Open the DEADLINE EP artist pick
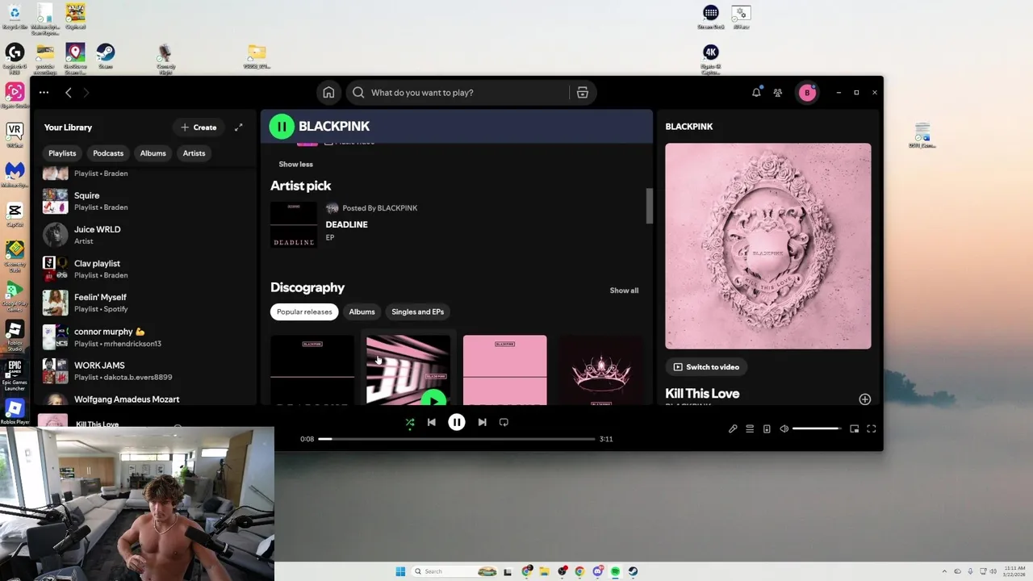 coord(346,224)
